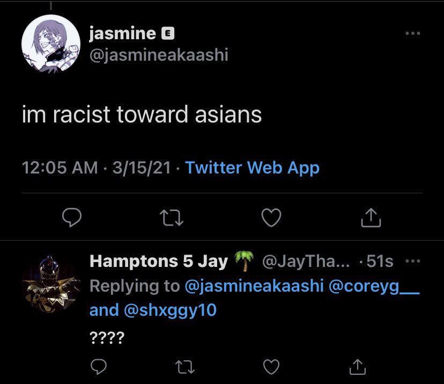Retweet jasmine's main tweet

pyautogui.click(x=172, y=218)
